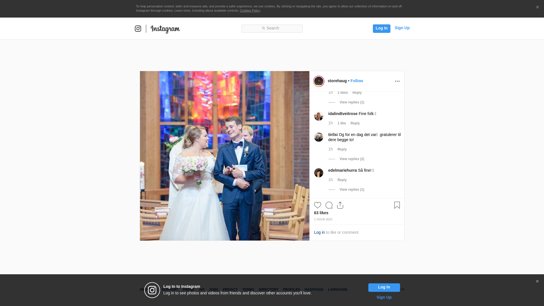
Task: Expand View replies (2) under tirilsi
Action: (x=352, y=159)
